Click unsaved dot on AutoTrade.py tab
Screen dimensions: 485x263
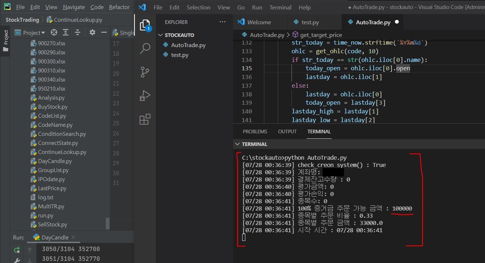(x=397, y=22)
